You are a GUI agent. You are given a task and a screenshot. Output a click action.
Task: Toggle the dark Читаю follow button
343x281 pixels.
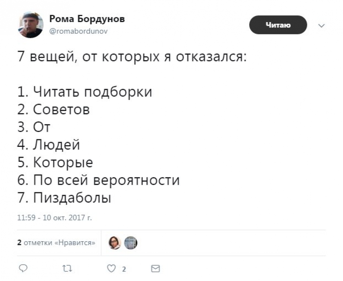(278, 25)
